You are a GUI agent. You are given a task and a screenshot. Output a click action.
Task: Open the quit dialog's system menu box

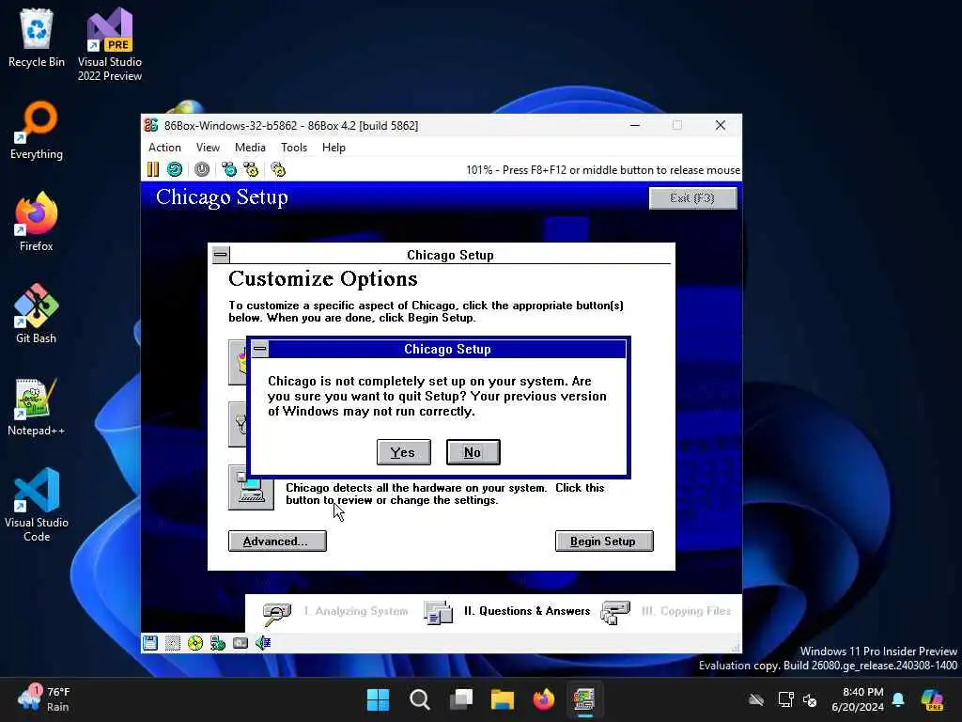point(260,350)
